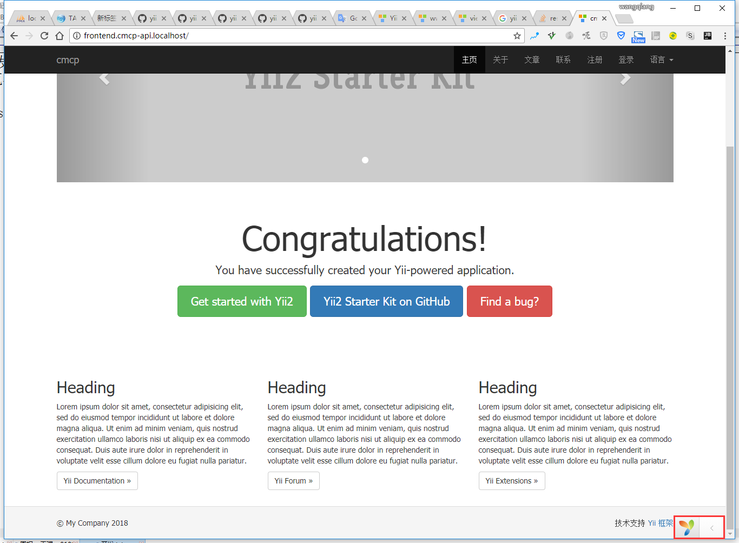739x543 pixels.
Task: Open the 文章 articles page
Action: (x=532, y=59)
